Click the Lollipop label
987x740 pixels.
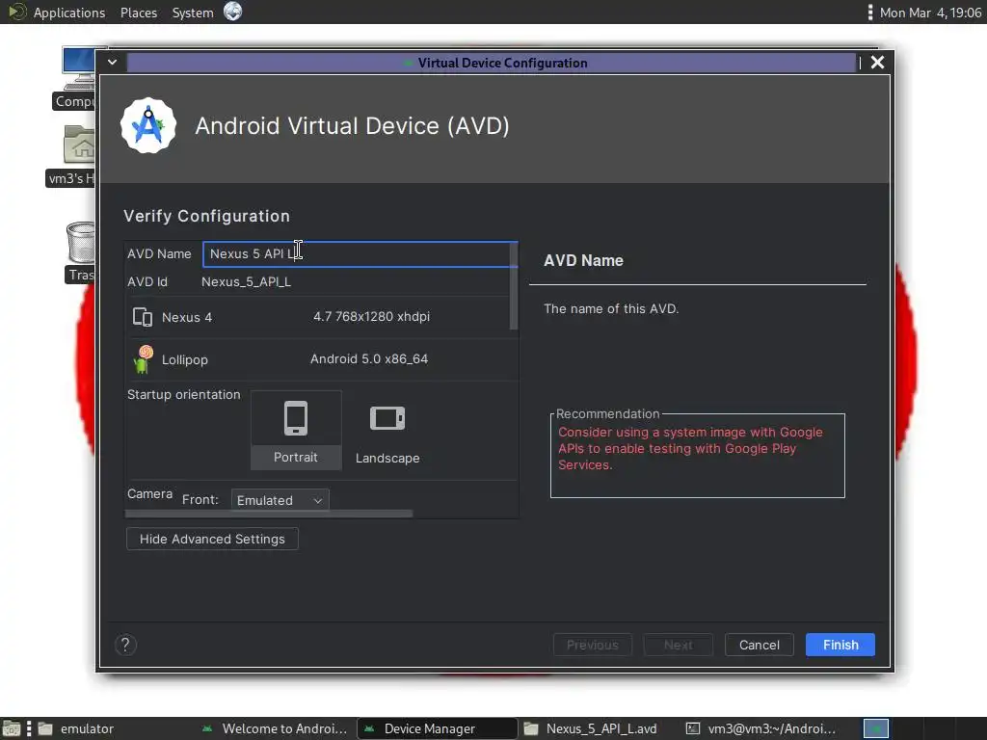click(x=184, y=360)
